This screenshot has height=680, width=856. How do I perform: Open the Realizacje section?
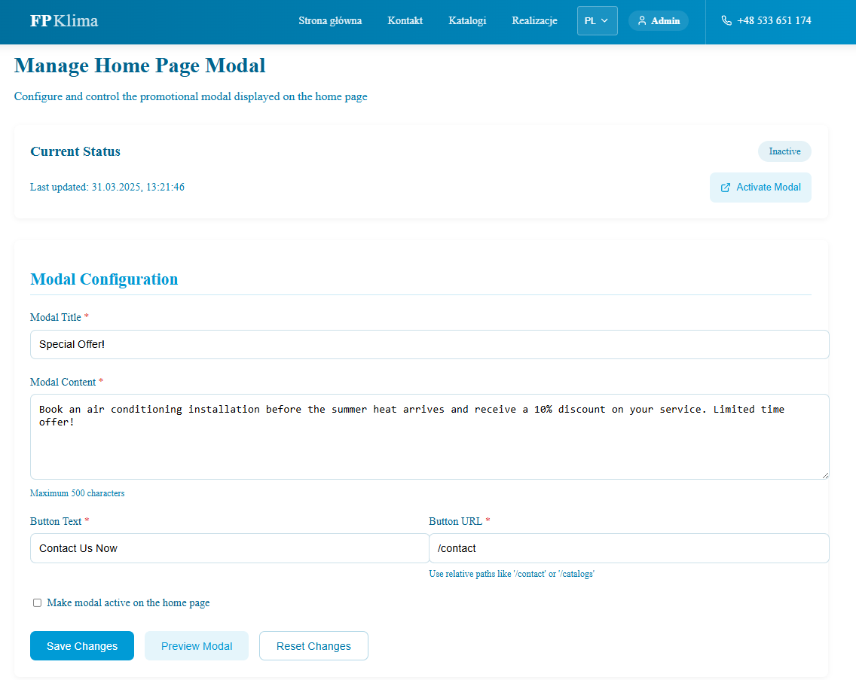tap(534, 20)
